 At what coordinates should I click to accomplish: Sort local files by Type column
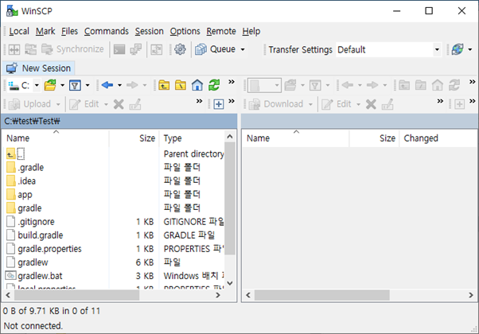pos(192,138)
